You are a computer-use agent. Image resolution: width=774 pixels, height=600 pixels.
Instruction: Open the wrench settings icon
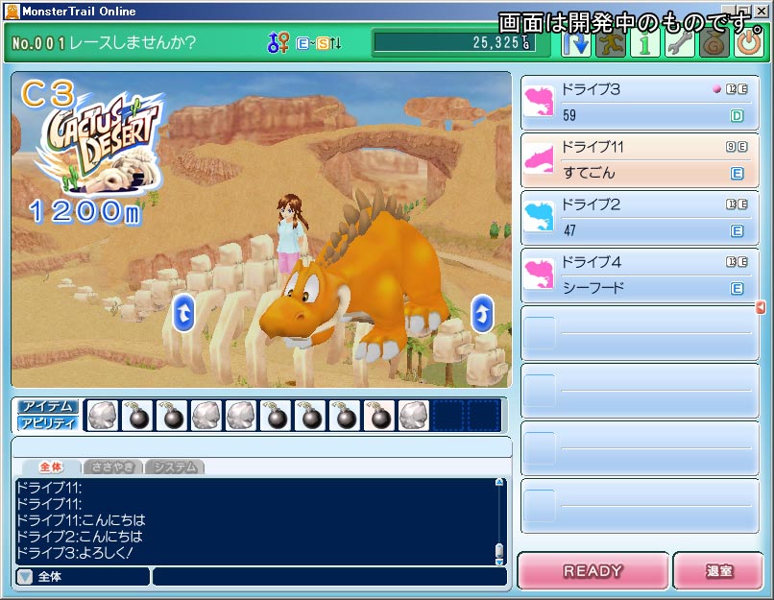pos(679,44)
